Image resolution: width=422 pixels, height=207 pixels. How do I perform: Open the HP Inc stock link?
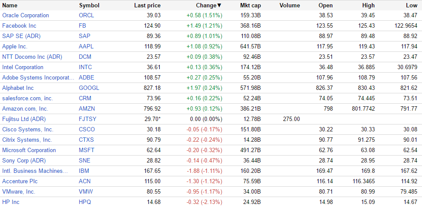pyautogui.click(x=11, y=202)
